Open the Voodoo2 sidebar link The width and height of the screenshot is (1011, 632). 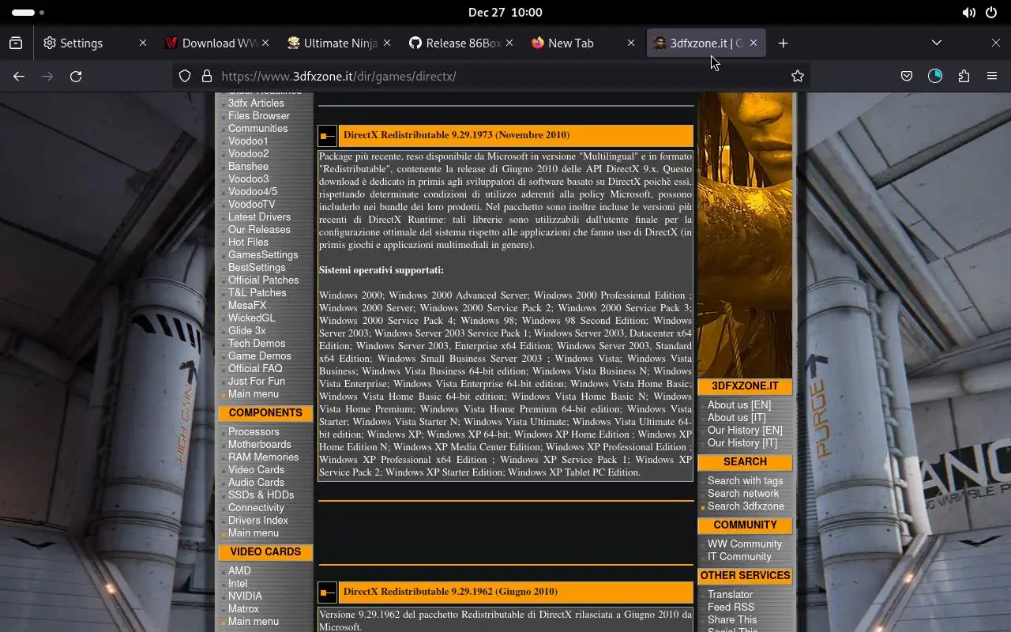[248, 154]
